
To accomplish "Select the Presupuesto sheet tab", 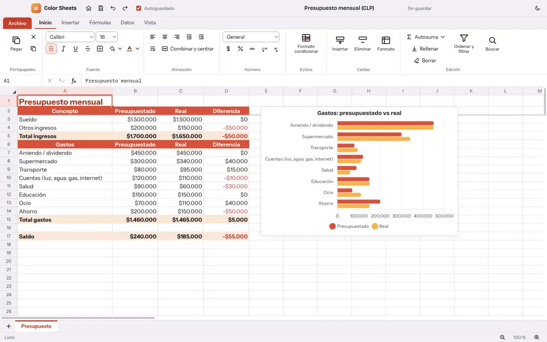I will [36, 326].
